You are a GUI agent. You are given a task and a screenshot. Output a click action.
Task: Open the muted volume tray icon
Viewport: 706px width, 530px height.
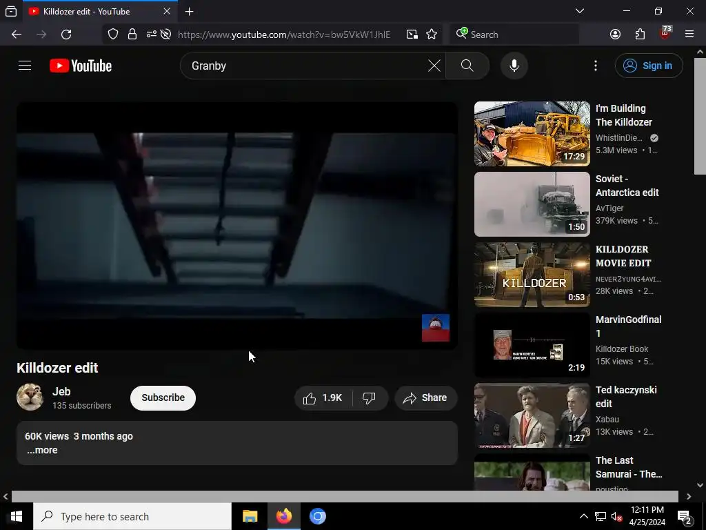click(616, 516)
